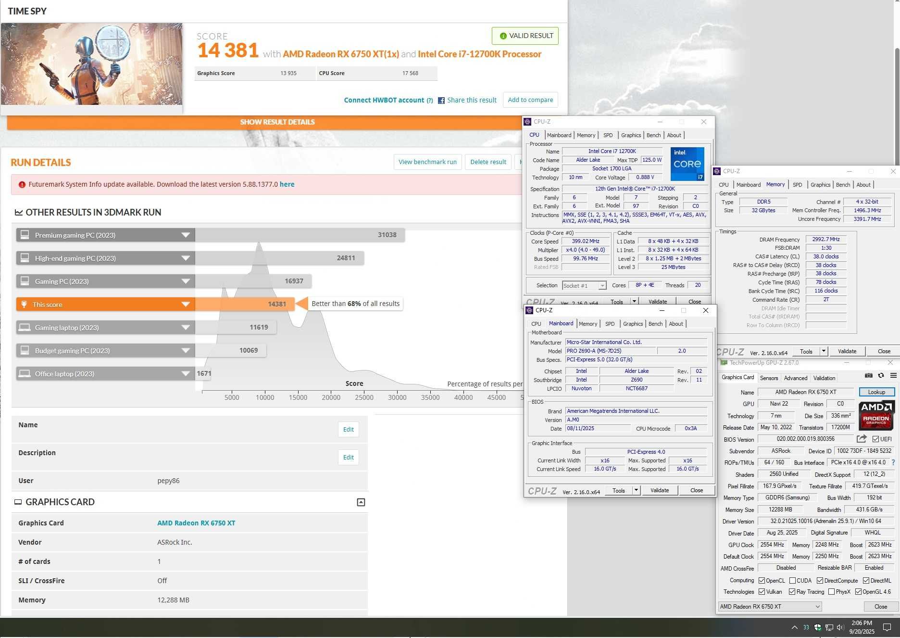Click the Add to compare button
This screenshot has height=638, width=900.
[530, 100]
